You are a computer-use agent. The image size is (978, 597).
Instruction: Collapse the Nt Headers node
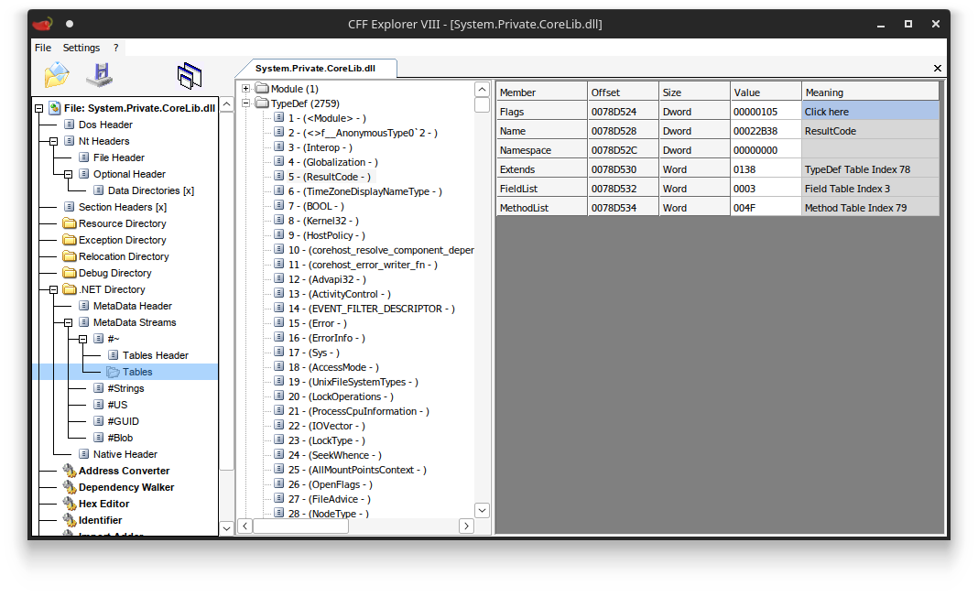[54, 141]
